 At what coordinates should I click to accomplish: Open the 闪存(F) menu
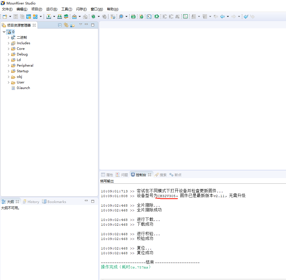[x=82, y=9]
